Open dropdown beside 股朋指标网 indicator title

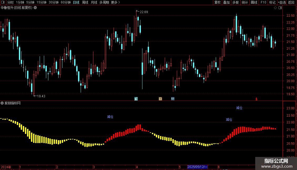[x=2, y=103]
